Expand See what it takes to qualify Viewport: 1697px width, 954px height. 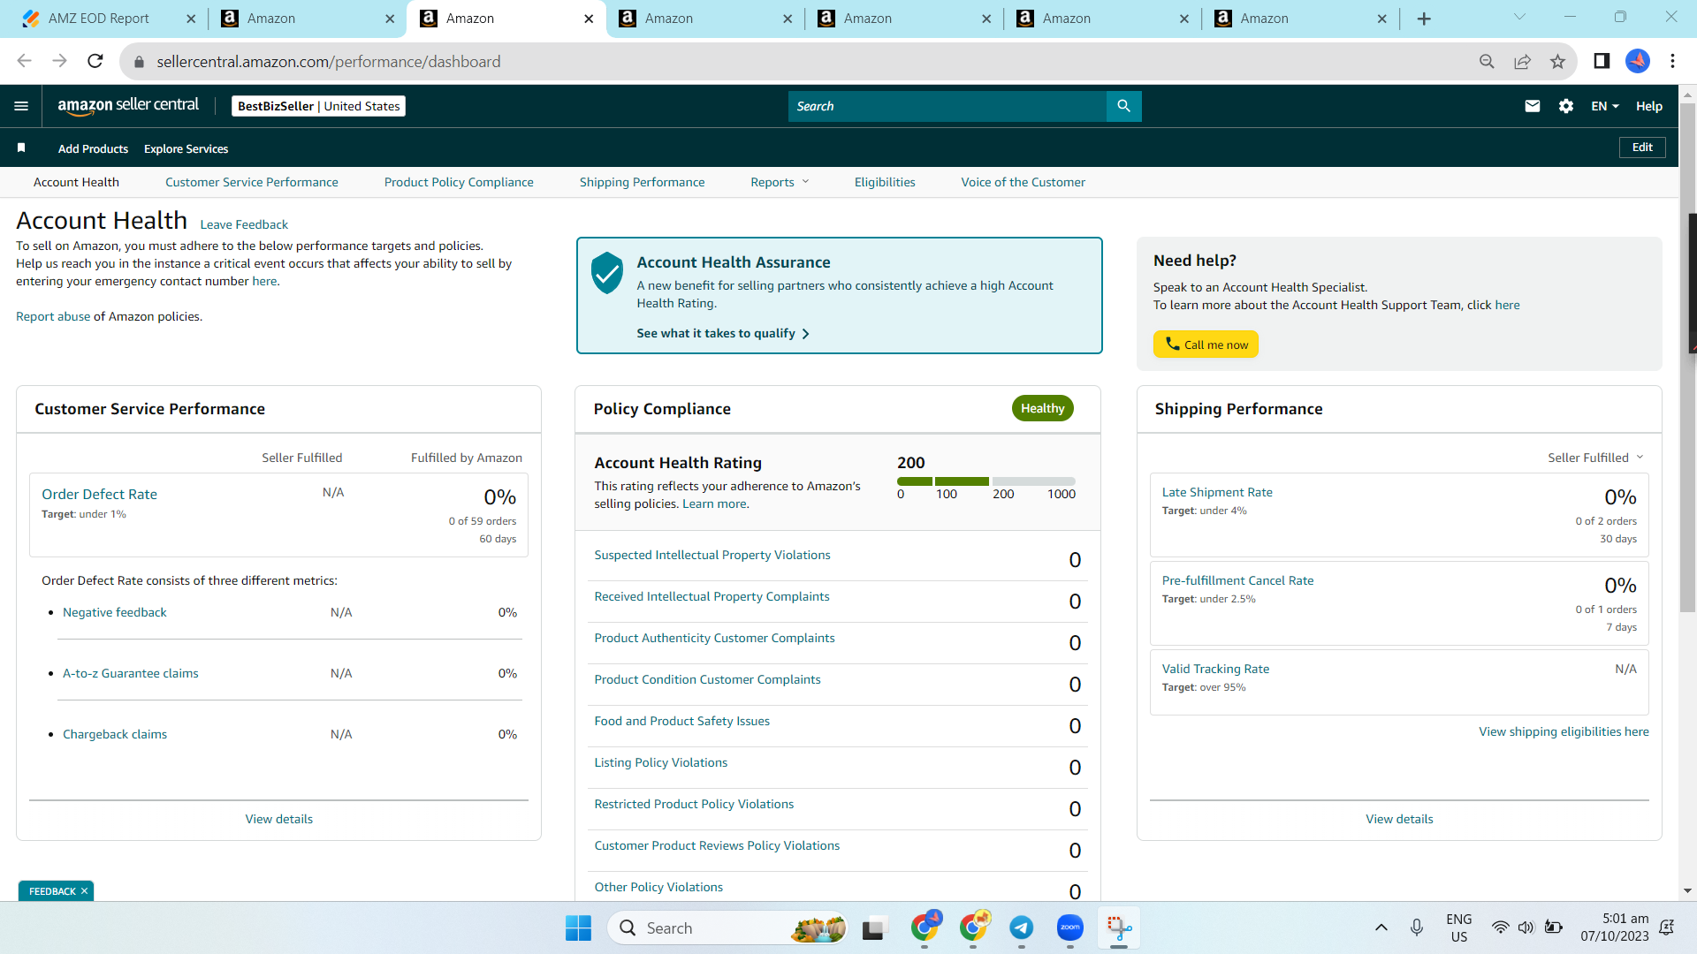[722, 333]
